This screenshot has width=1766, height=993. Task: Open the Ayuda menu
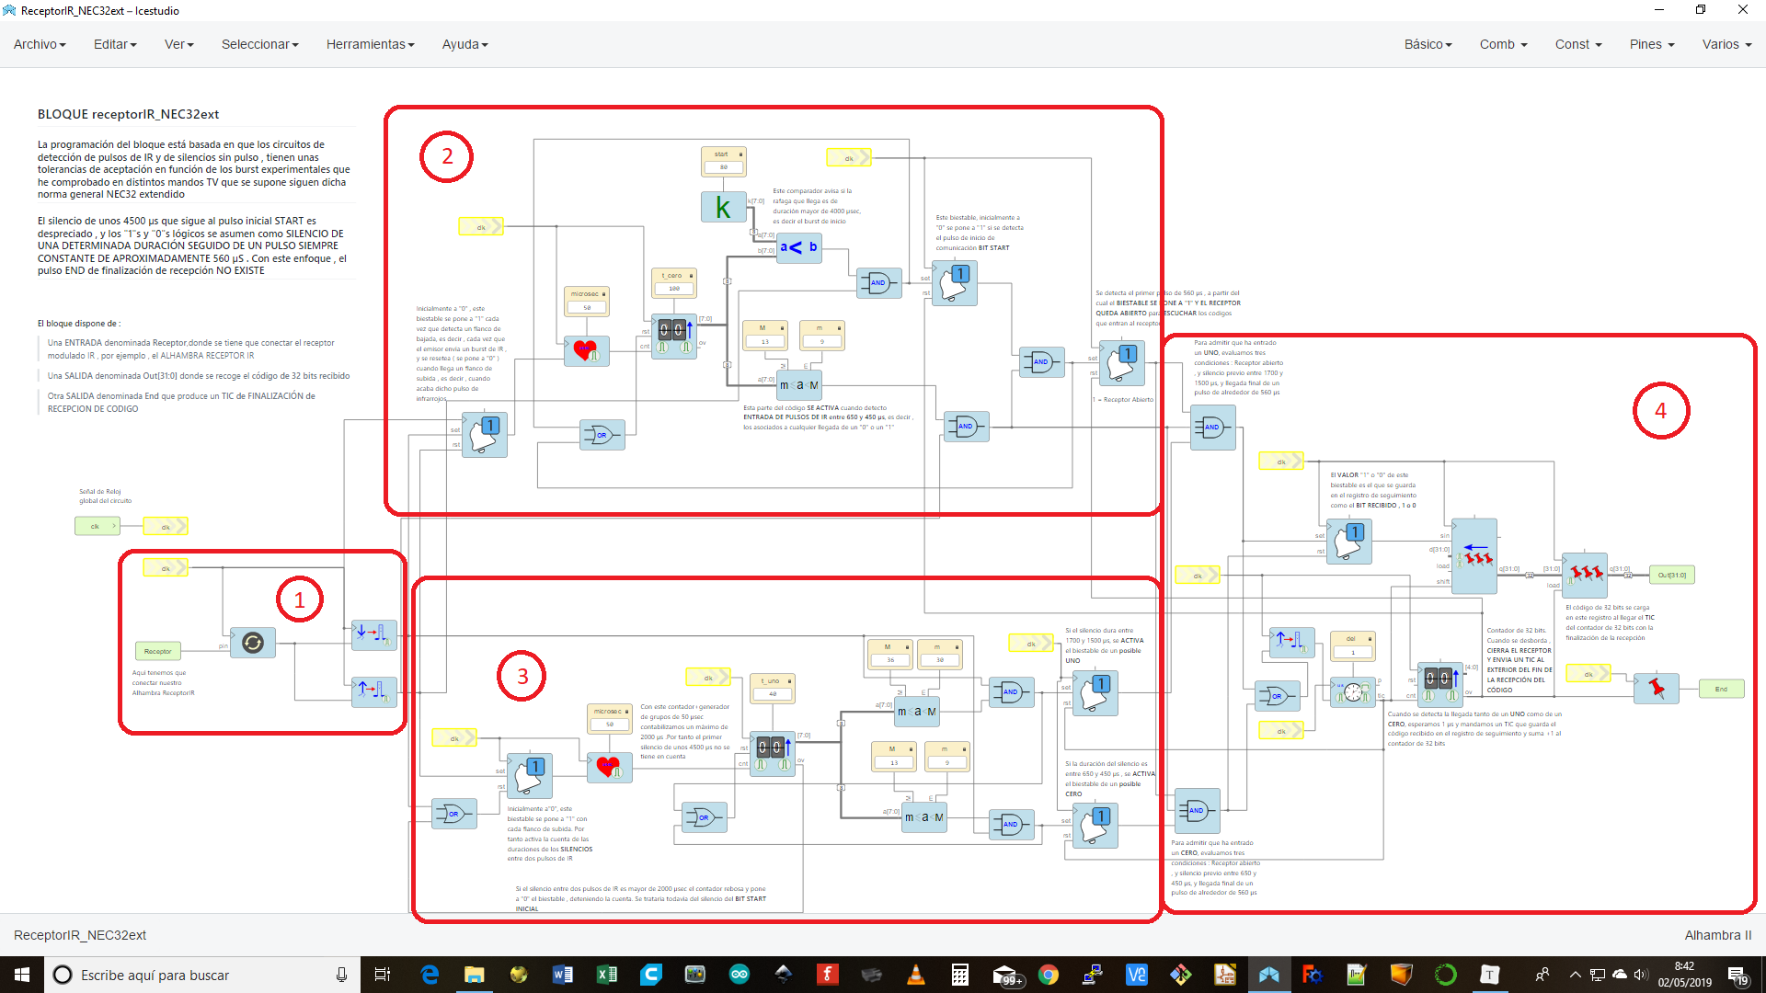tap(464, 44)
